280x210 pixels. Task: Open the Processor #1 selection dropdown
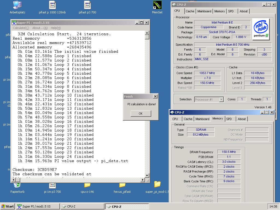coord(221,100)
